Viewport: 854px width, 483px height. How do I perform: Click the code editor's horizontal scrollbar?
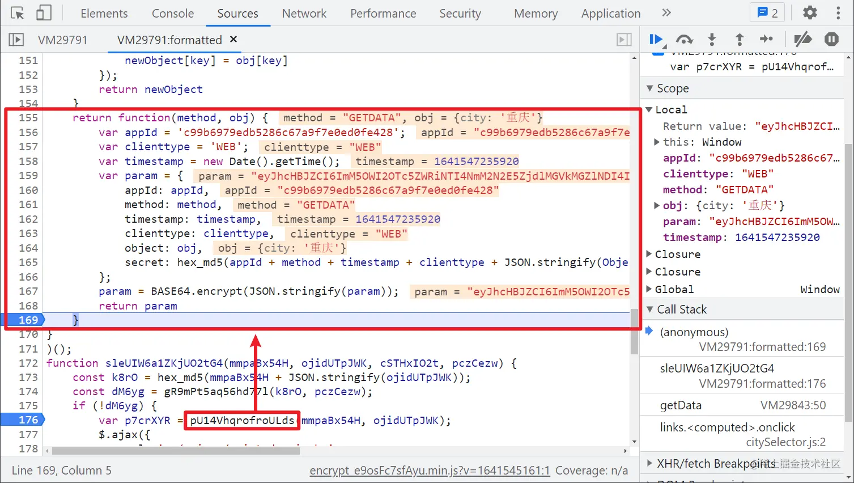coord(176,451)
